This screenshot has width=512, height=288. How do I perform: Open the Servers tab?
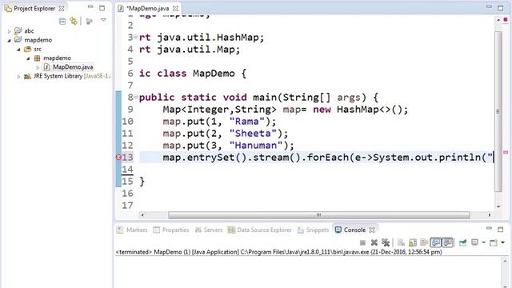tap(209, 230)
